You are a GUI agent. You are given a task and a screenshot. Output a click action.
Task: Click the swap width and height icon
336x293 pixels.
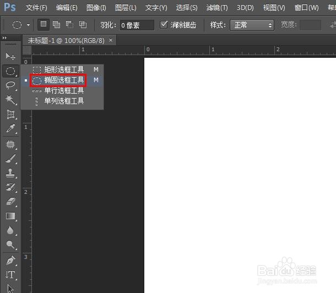(333, 25)
